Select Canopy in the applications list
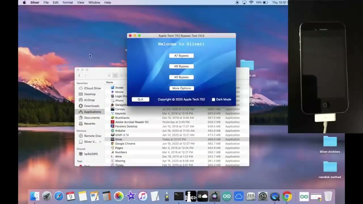 click(x=177, y=109)
